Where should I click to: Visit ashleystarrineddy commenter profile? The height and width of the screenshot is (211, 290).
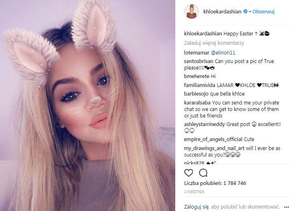coord(204,124)
